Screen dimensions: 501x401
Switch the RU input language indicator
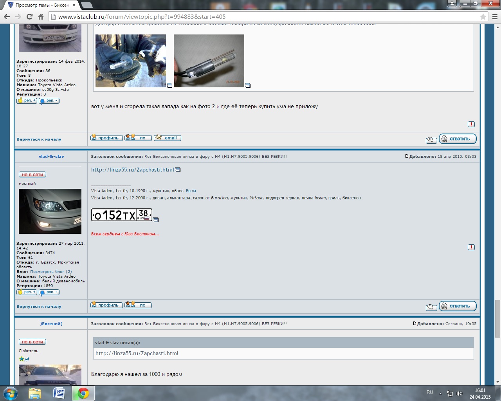click(x=430, y=392)
